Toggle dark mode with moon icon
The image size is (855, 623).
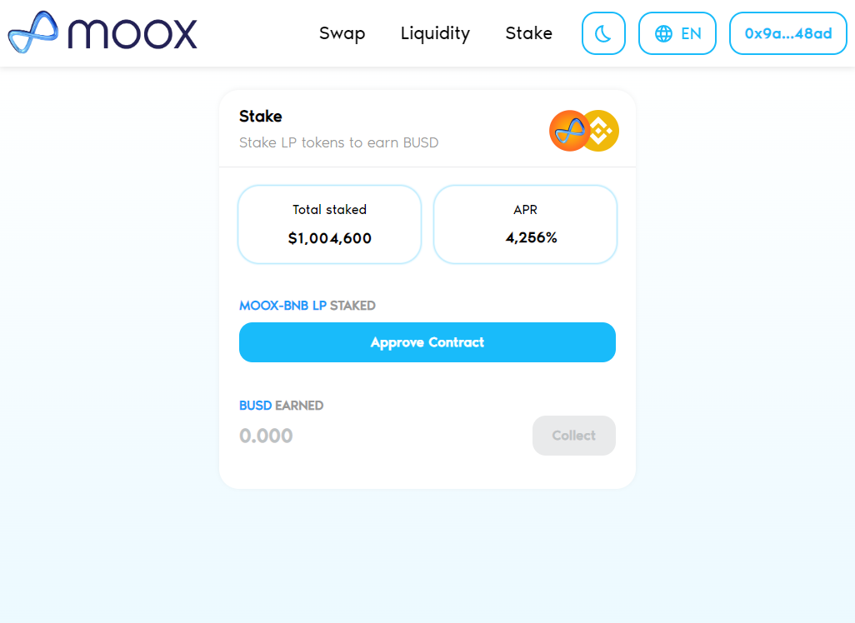[603, 33]
